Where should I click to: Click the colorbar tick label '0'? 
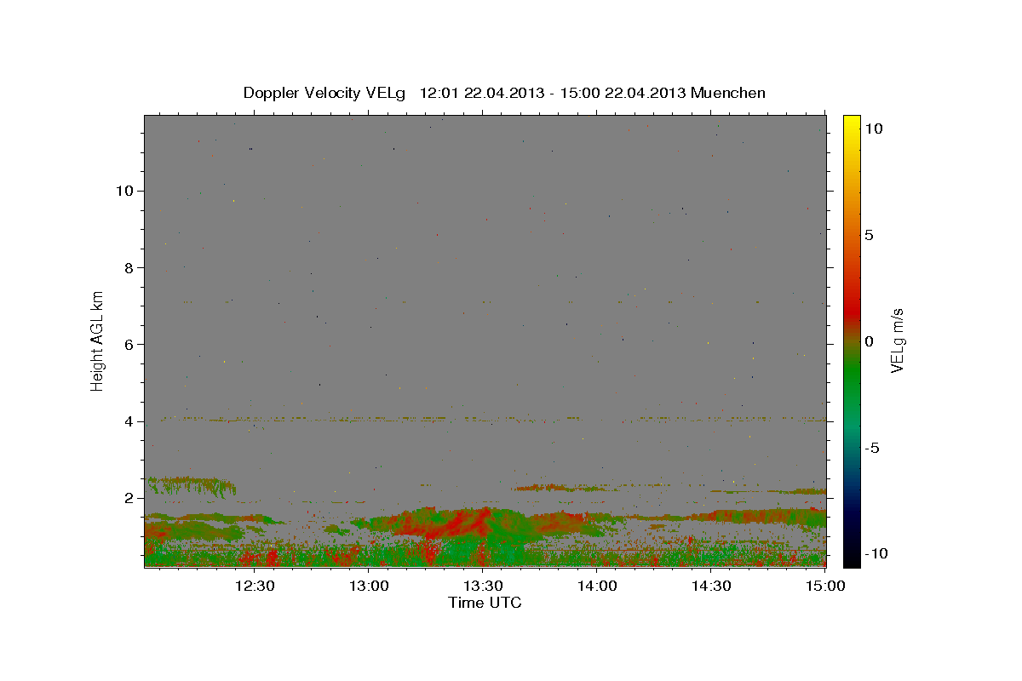click(x=869, y=341)
